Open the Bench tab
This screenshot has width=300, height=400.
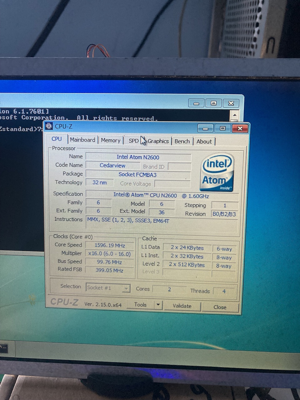pos(182,141)
